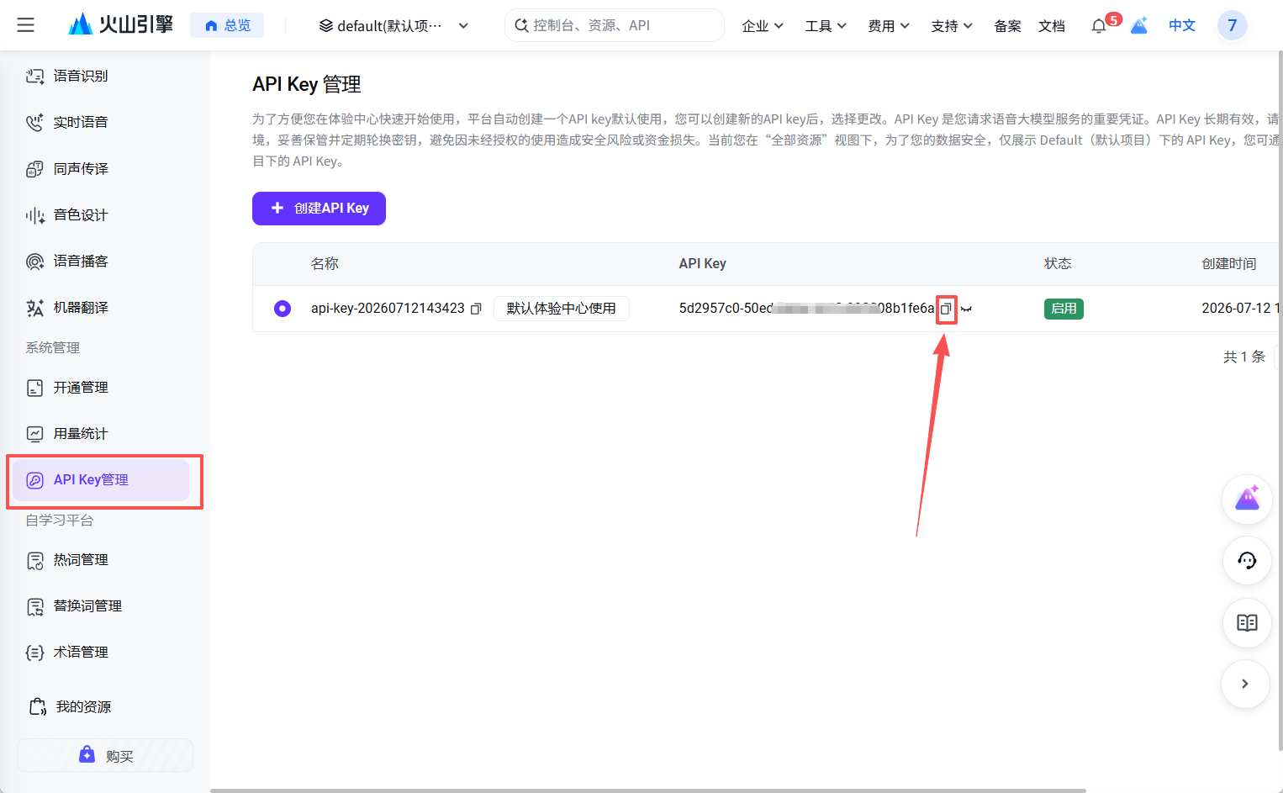Open the notifications bell
Viewport: 1283px width, 793px height.
[x=1099, y=26]
